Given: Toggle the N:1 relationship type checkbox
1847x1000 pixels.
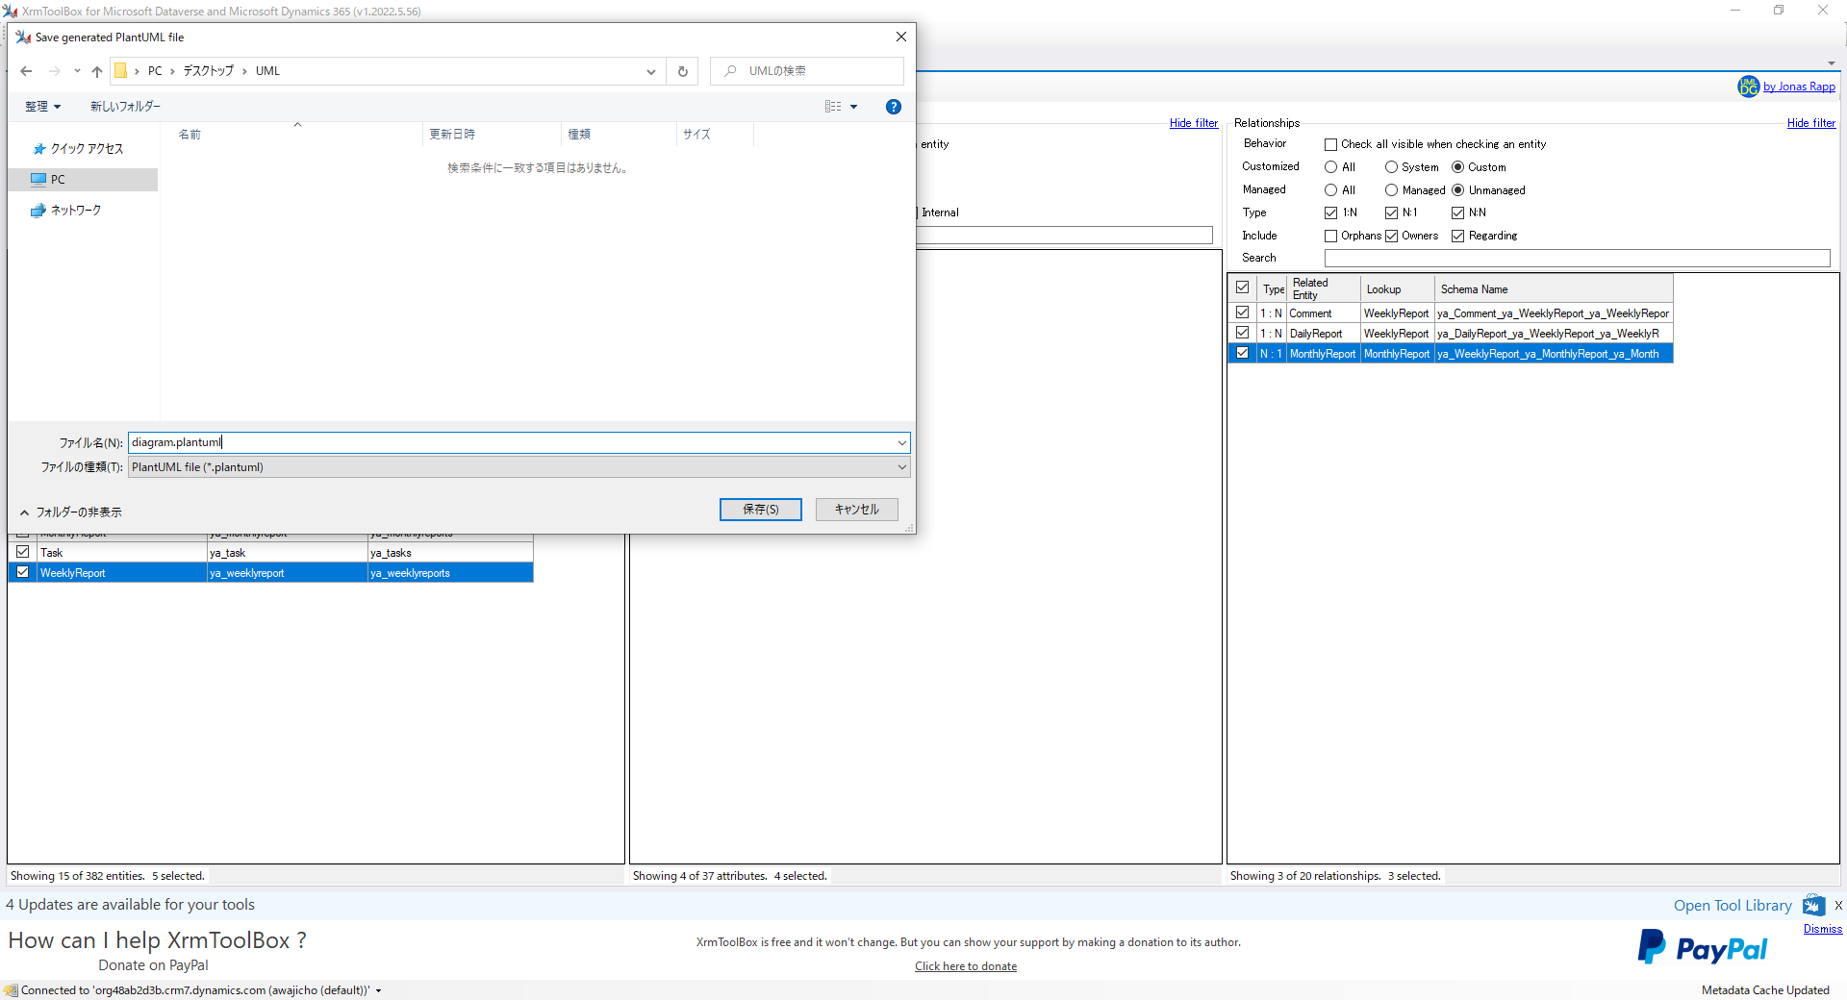Looking at the screenshot, I should (x=1391, y=212).
